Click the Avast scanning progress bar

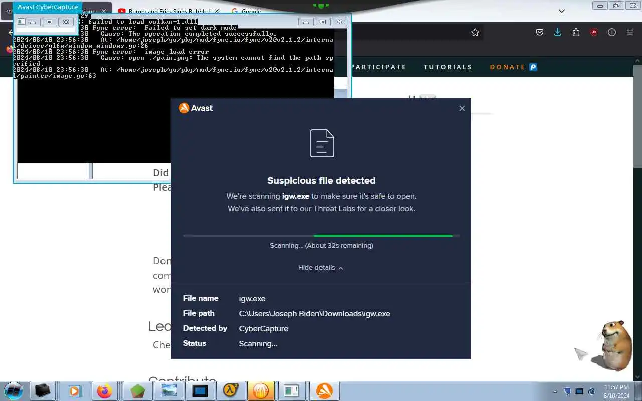(x=321, y=235)
